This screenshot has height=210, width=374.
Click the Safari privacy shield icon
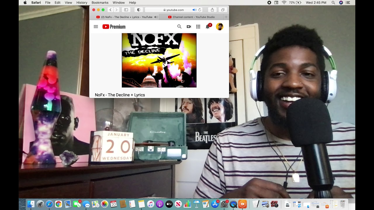(138, 10)
